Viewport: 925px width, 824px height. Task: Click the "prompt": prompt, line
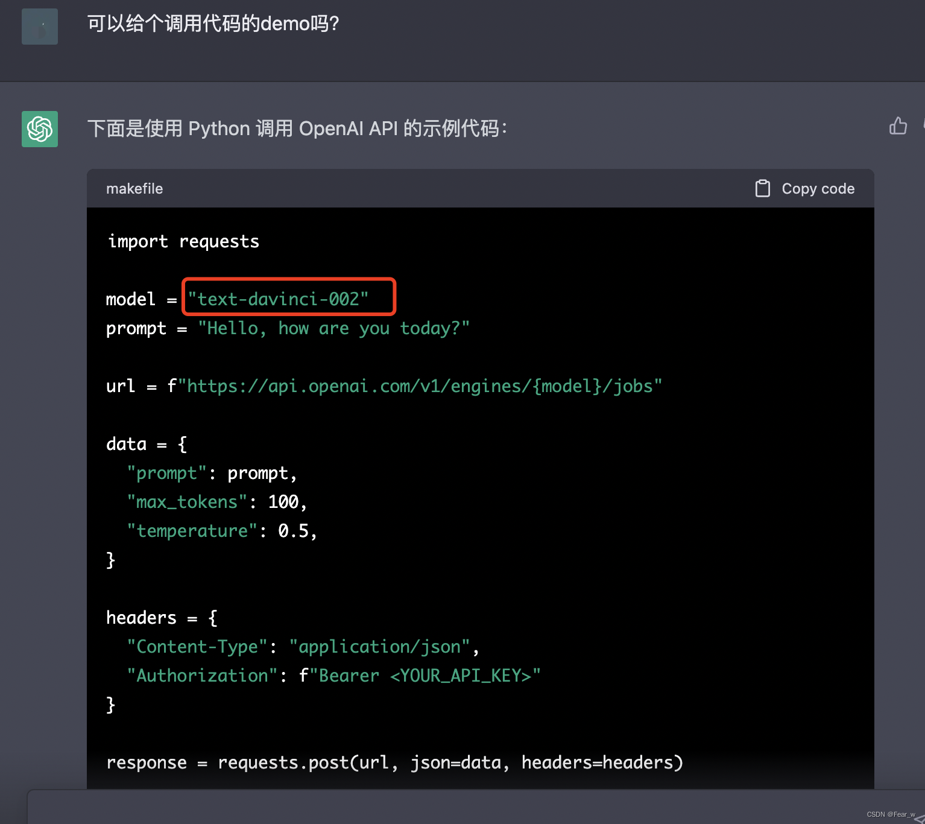(212, 474)
